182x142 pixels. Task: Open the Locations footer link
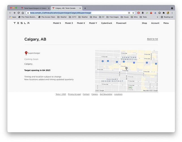[118, 94]
